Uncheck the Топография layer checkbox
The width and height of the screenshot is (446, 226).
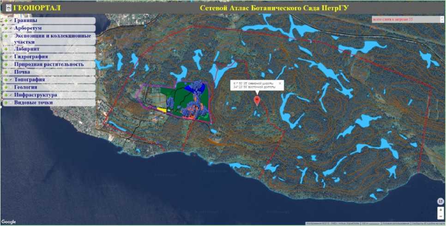pyautogui.click(x=11, y=80)
